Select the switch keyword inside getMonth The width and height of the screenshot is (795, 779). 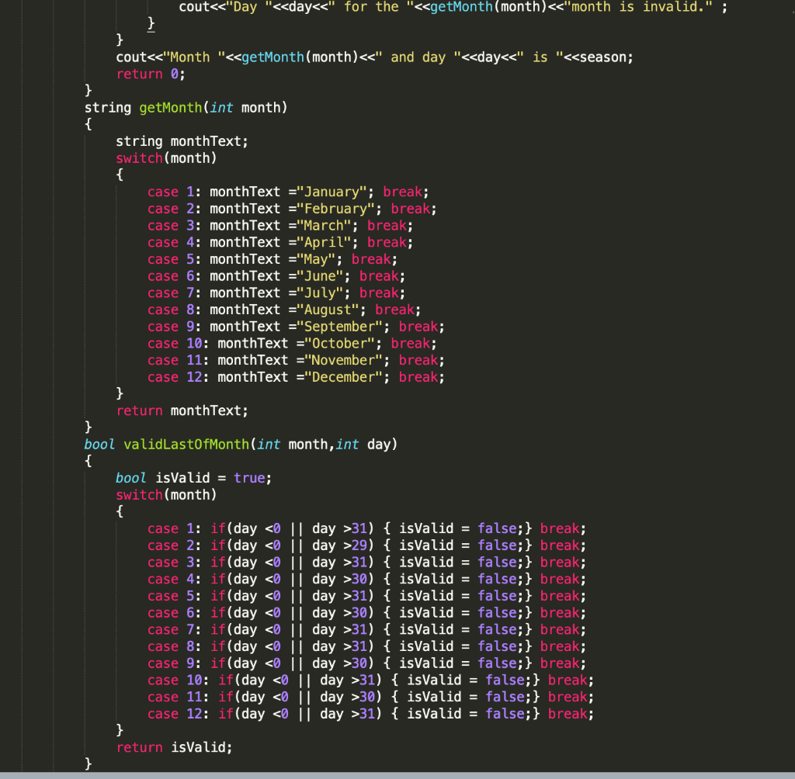click(139, 158)
